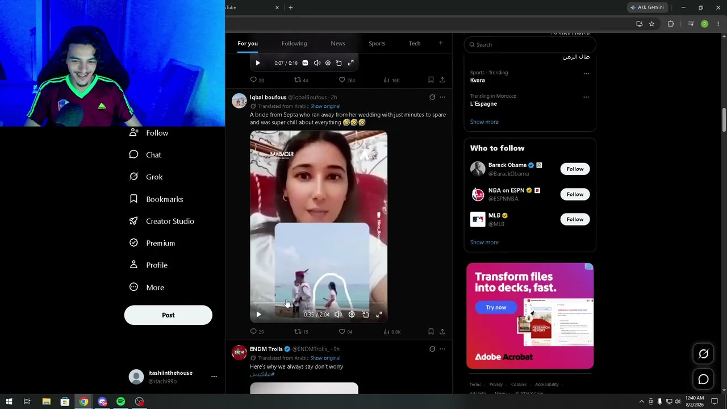
Task: View analytics for the 8.8K views post
Action: point(392,332)
